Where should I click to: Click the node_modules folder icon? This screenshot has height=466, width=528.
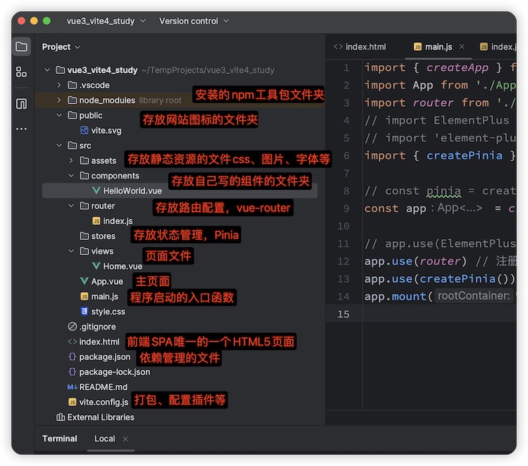pos(73,100)
